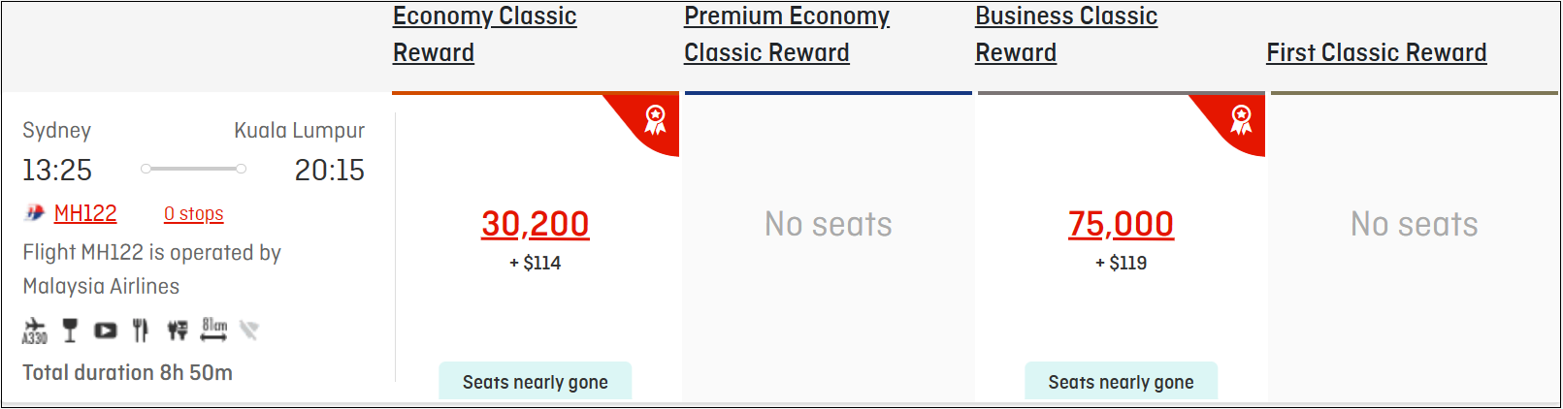
Task: Click the flight route line between times
Action: (193, 169)
